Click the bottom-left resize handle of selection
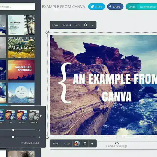The image size is (157, 157). (47, 137)
